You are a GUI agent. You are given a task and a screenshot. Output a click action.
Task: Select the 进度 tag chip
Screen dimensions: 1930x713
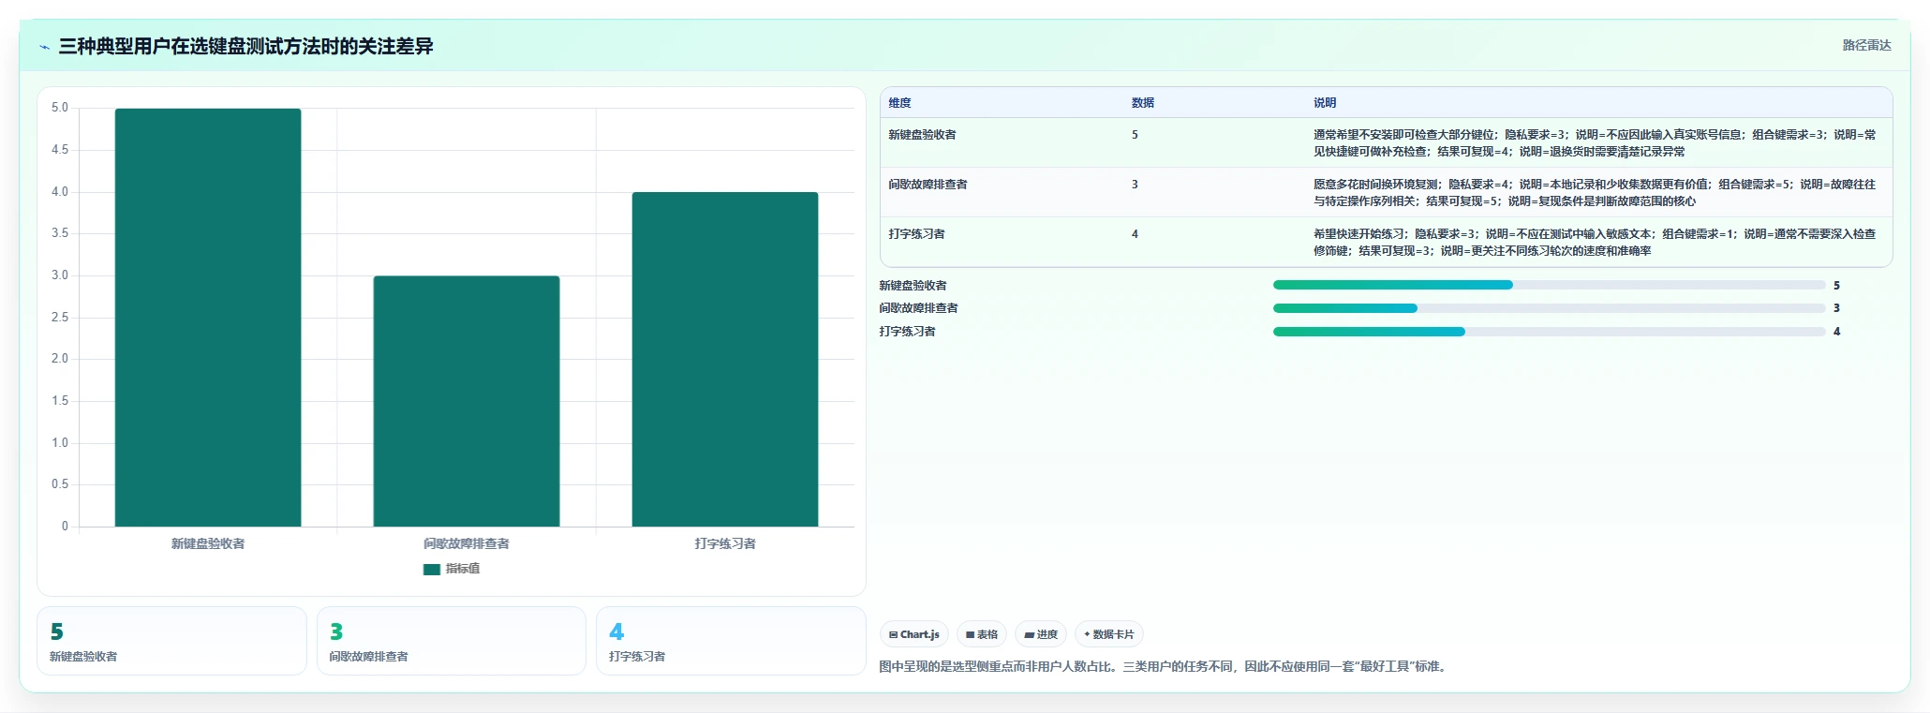(x=1041, y=634)
